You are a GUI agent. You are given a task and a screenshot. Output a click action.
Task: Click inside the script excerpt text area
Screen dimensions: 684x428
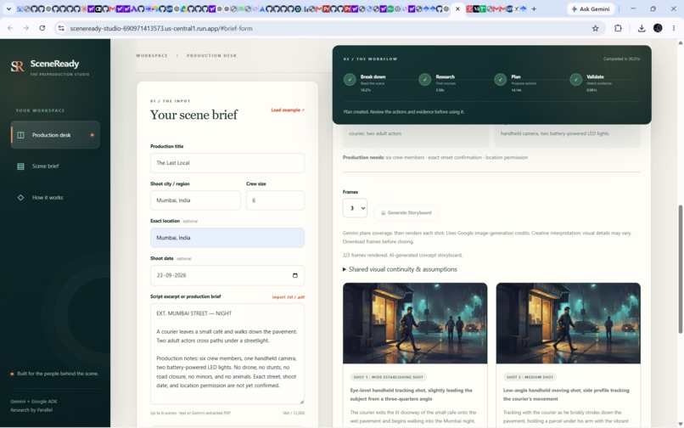pos(227,354)
